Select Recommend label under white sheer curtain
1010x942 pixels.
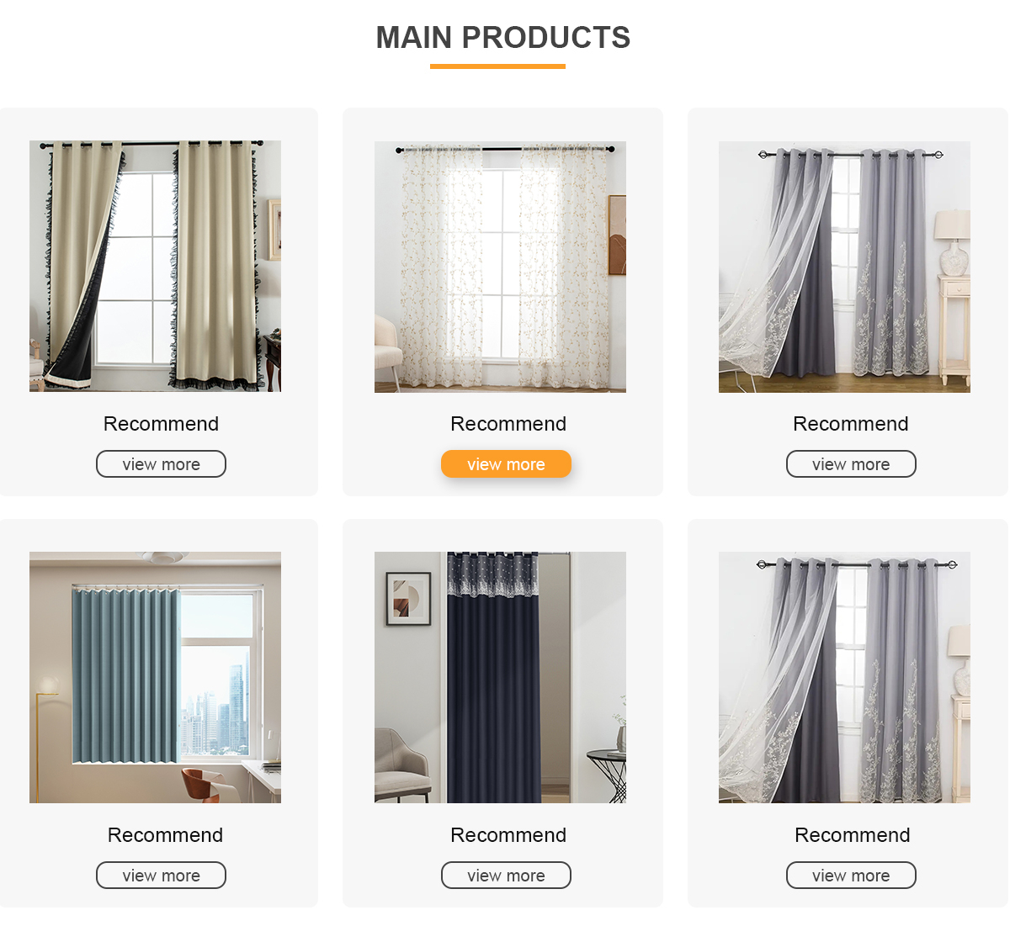click(508, 424)
